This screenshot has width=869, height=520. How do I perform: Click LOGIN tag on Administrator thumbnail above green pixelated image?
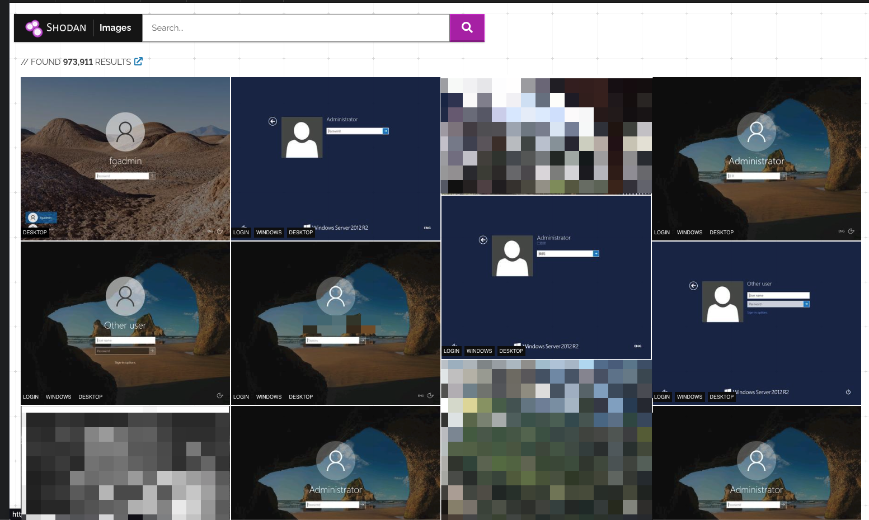click(x=452, y=351)
